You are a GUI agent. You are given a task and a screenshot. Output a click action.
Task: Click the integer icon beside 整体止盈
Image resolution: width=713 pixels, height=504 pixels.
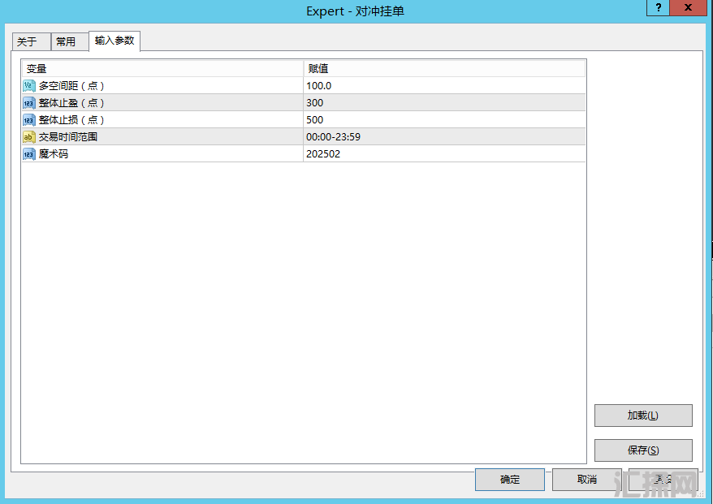tap(28, 103)
